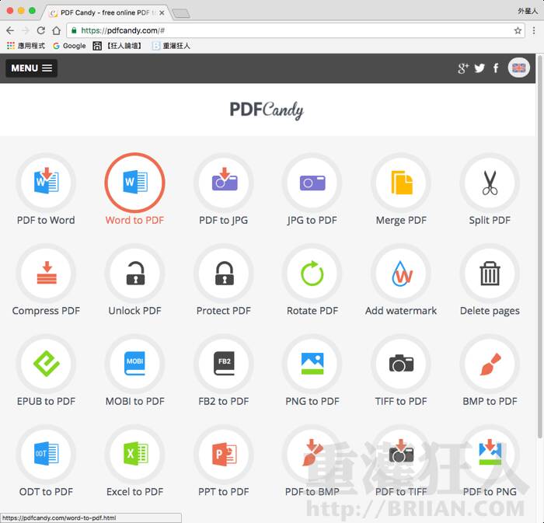The height and width of the screenshot is (523, 544).
Task: Open the PNG to PDF picture icon
Action: click(312, 364)
